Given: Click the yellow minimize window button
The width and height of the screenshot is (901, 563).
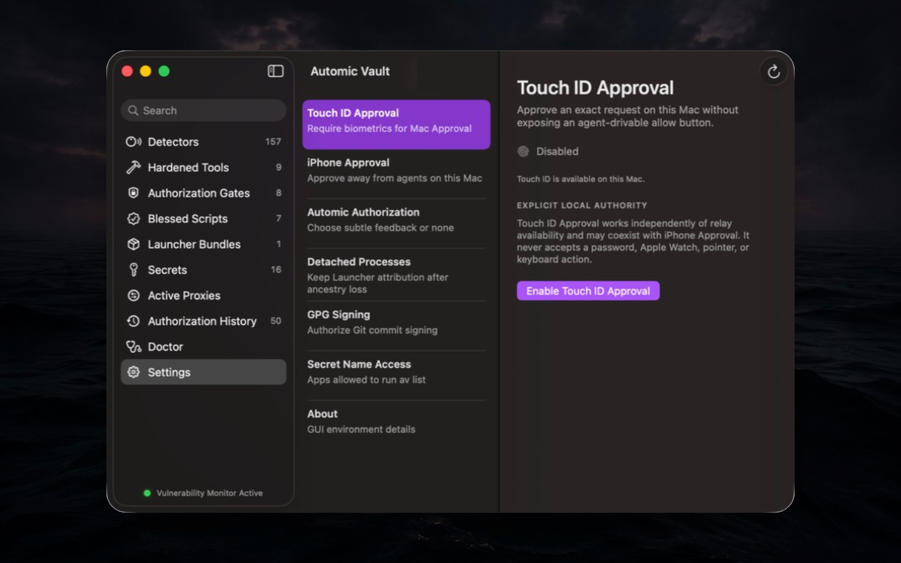Looking at the screenshot, I should click(x=146, y=71).
